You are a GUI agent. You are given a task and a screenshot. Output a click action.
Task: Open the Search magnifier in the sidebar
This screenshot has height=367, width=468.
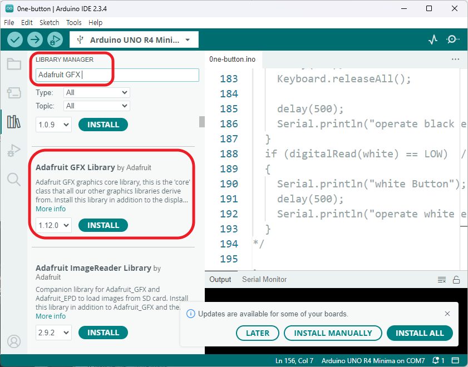(x=14, y=180)
